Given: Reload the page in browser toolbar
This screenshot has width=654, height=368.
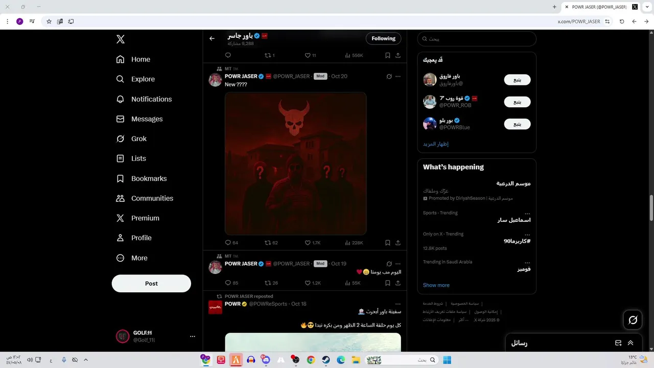Looking at the screenshot, I should click(x=622, y=21).
